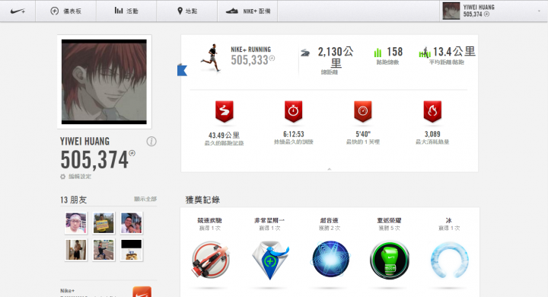Open the friend thumbnail with the dog

(x=132, y=250)
